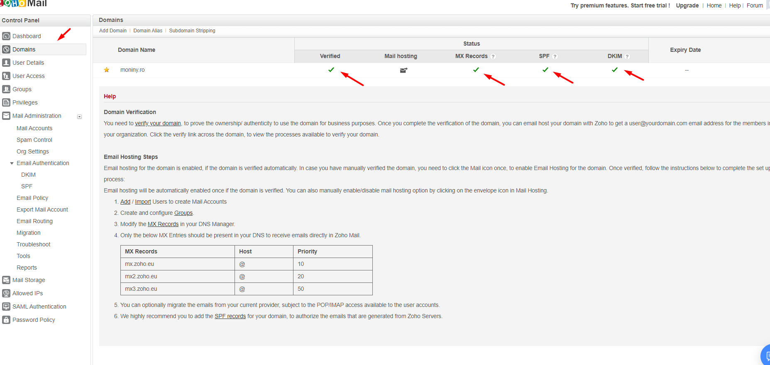Image resolution: width=770 pixels, height=365 pixels.
Task: Open the Subdomain Stripping tab
Action: 192,31
